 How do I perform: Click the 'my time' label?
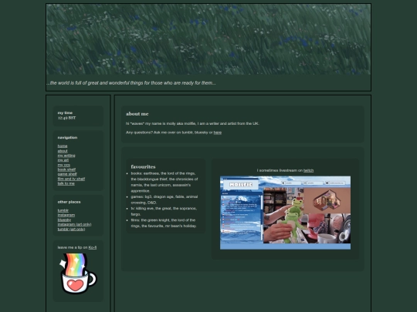click(65, 112)
